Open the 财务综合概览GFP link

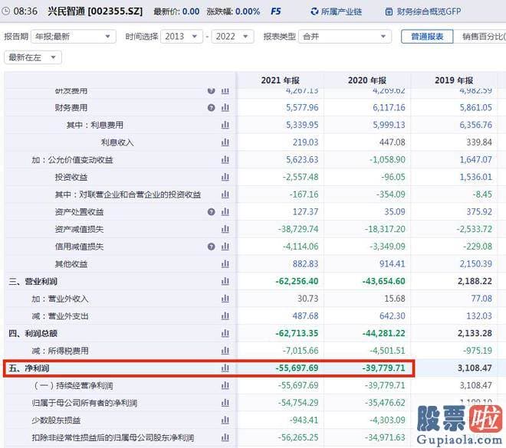(429, 11)
